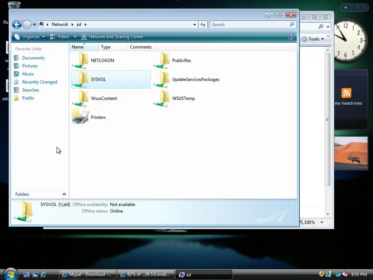The width and height of the screenshot is (373, 280).
Task: Open the 100% zoom dropdown in background browser
Action: coord(322,222)
